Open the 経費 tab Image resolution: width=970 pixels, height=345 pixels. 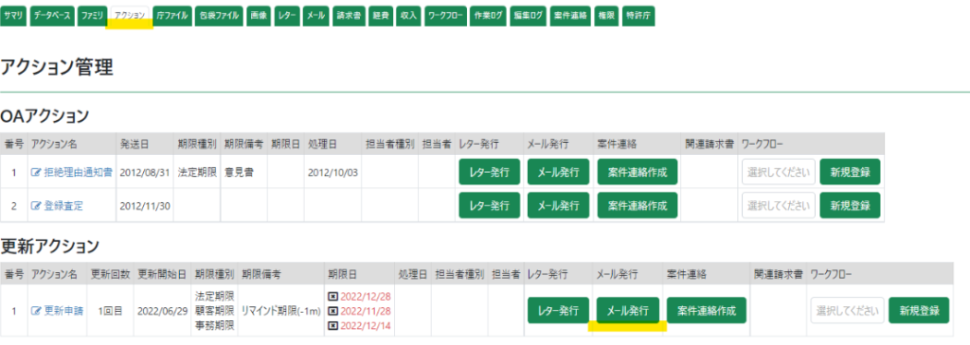[381, 17]
